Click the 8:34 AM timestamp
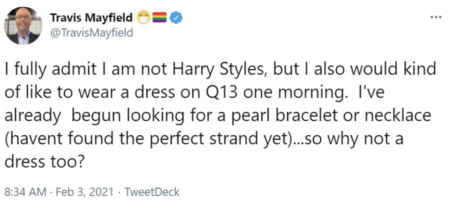 point(25,192)
